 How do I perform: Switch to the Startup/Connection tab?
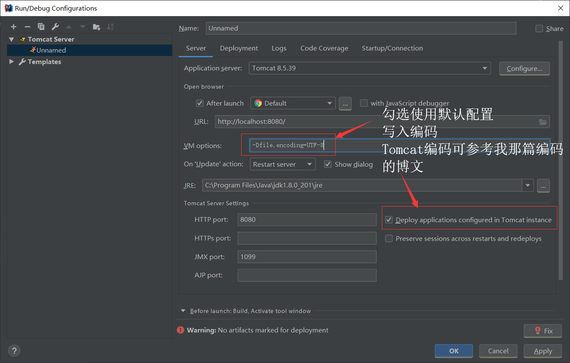click(392, 48)
